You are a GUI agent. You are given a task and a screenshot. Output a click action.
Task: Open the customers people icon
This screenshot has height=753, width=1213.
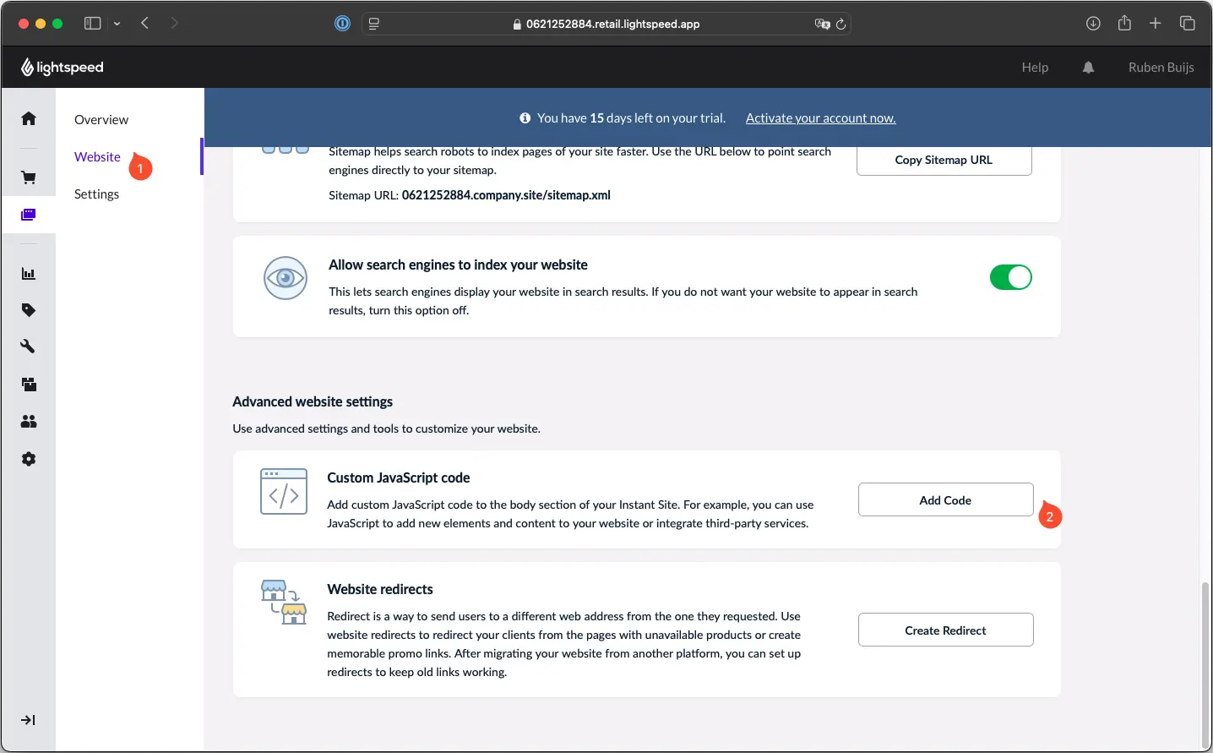pos(29,422)
